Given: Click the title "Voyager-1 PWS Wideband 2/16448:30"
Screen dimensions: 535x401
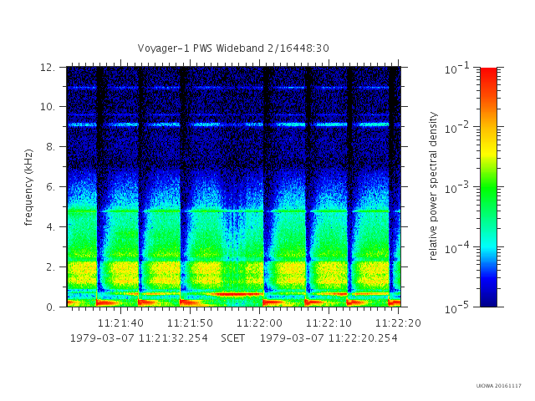Looking at the screenshot, I should (233, 48).
